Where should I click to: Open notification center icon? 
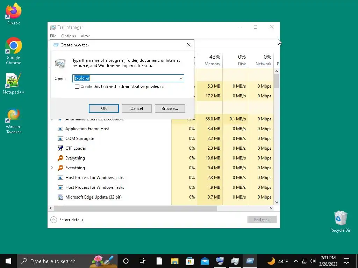click(x=346, y=261)
